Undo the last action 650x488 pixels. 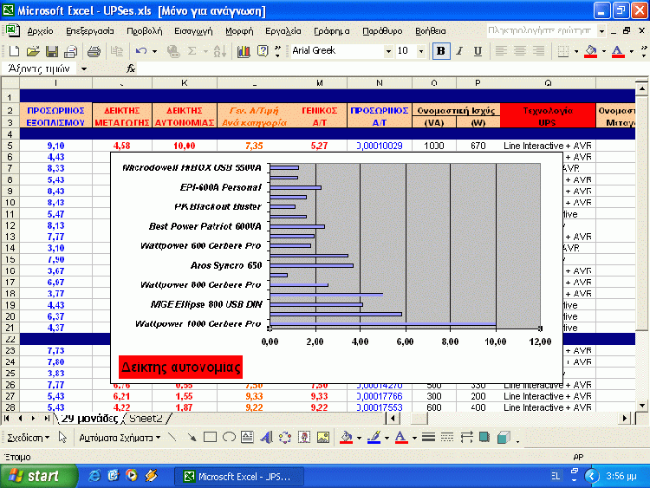[141, 51]
